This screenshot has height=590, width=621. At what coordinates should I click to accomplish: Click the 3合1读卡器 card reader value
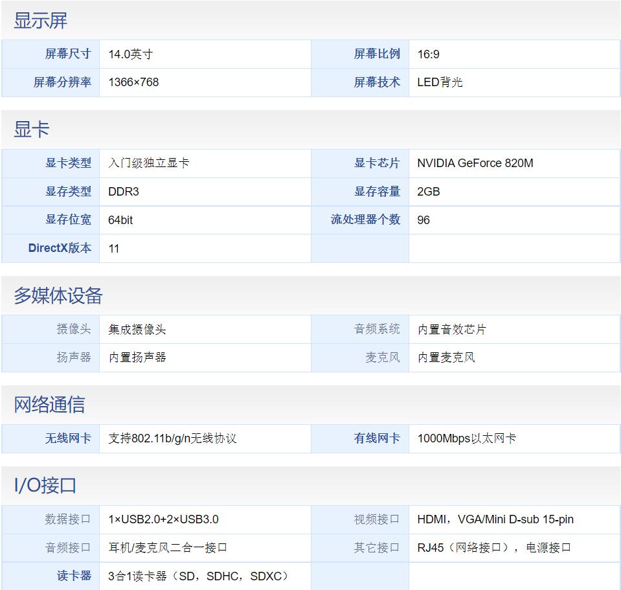[x=198, y=576]
